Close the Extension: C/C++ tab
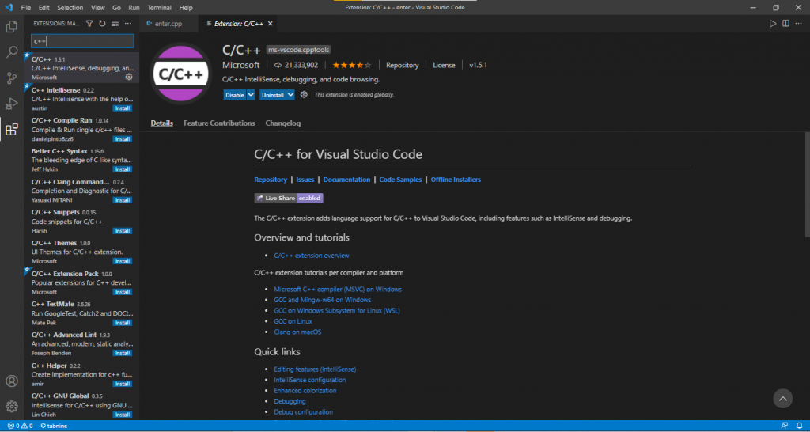This screenshot has width=810, height=432. 271,23
